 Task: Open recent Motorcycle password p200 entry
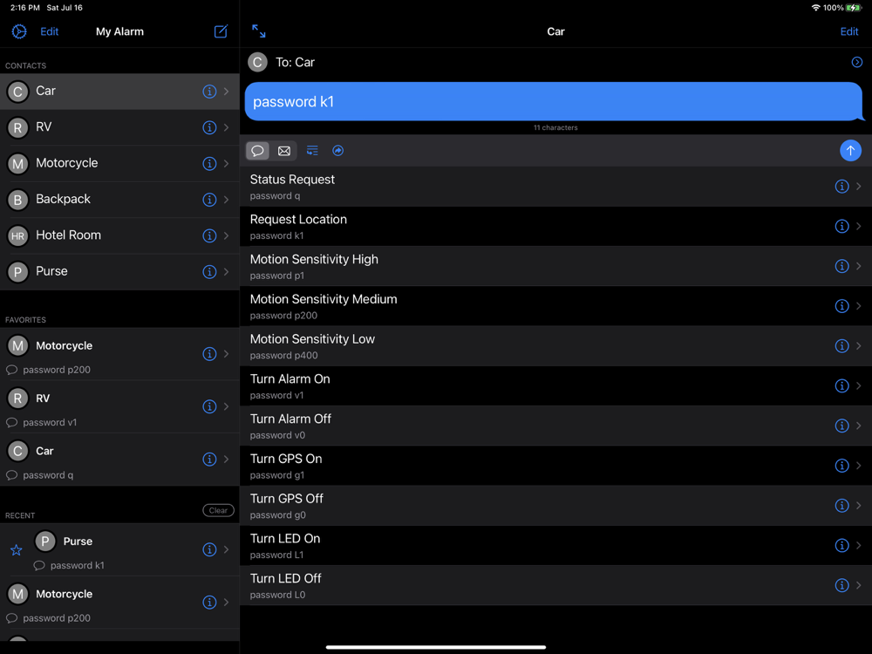point(119,603)
